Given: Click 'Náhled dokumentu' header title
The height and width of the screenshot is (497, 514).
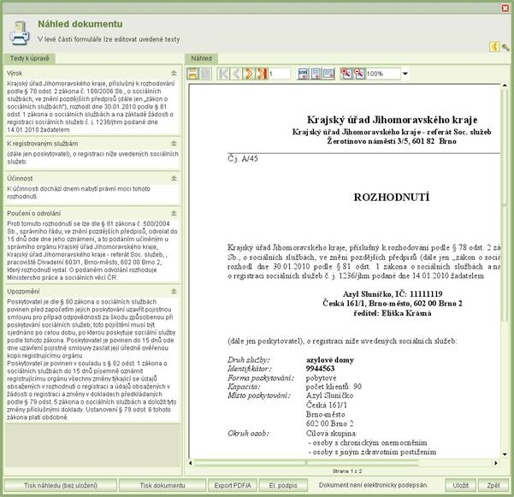Looking at the screenshot, I should tap(80, 24).
